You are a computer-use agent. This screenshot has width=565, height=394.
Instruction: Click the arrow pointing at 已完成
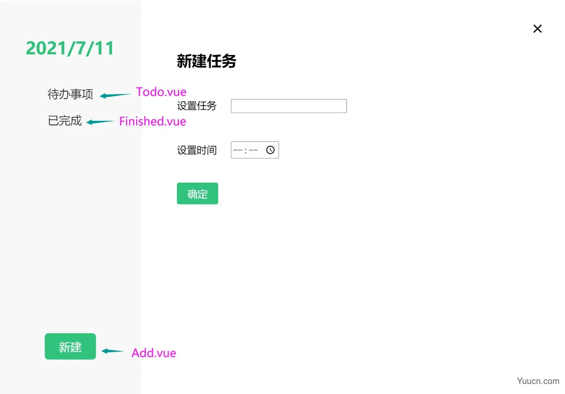(100, 122)
